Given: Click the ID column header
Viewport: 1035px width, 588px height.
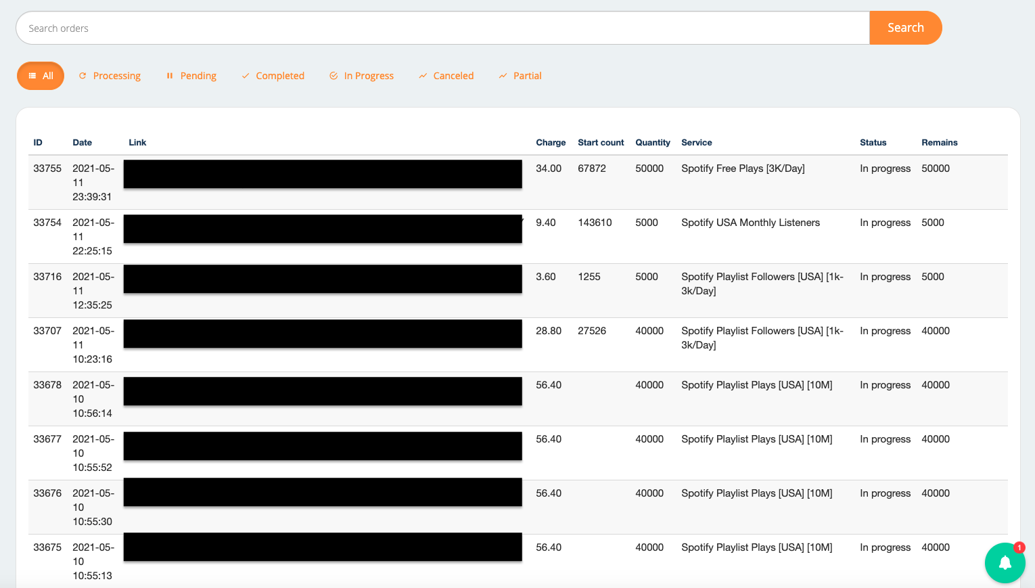Looking at the screenshot, I should click(38, 142).
